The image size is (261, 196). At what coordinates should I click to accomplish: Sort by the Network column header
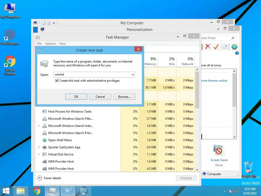tap(186, 61)
